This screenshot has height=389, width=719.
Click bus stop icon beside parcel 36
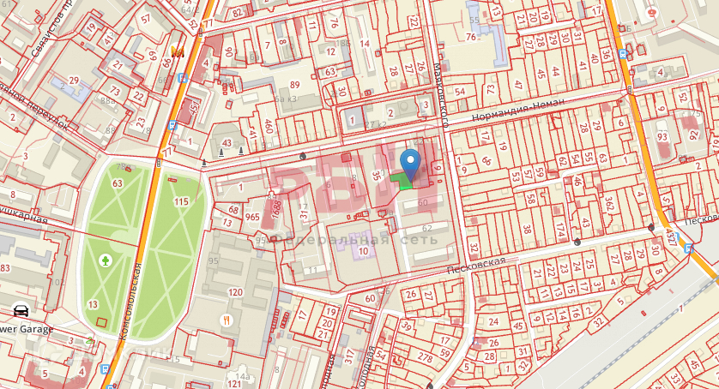(x=623, y=54)
